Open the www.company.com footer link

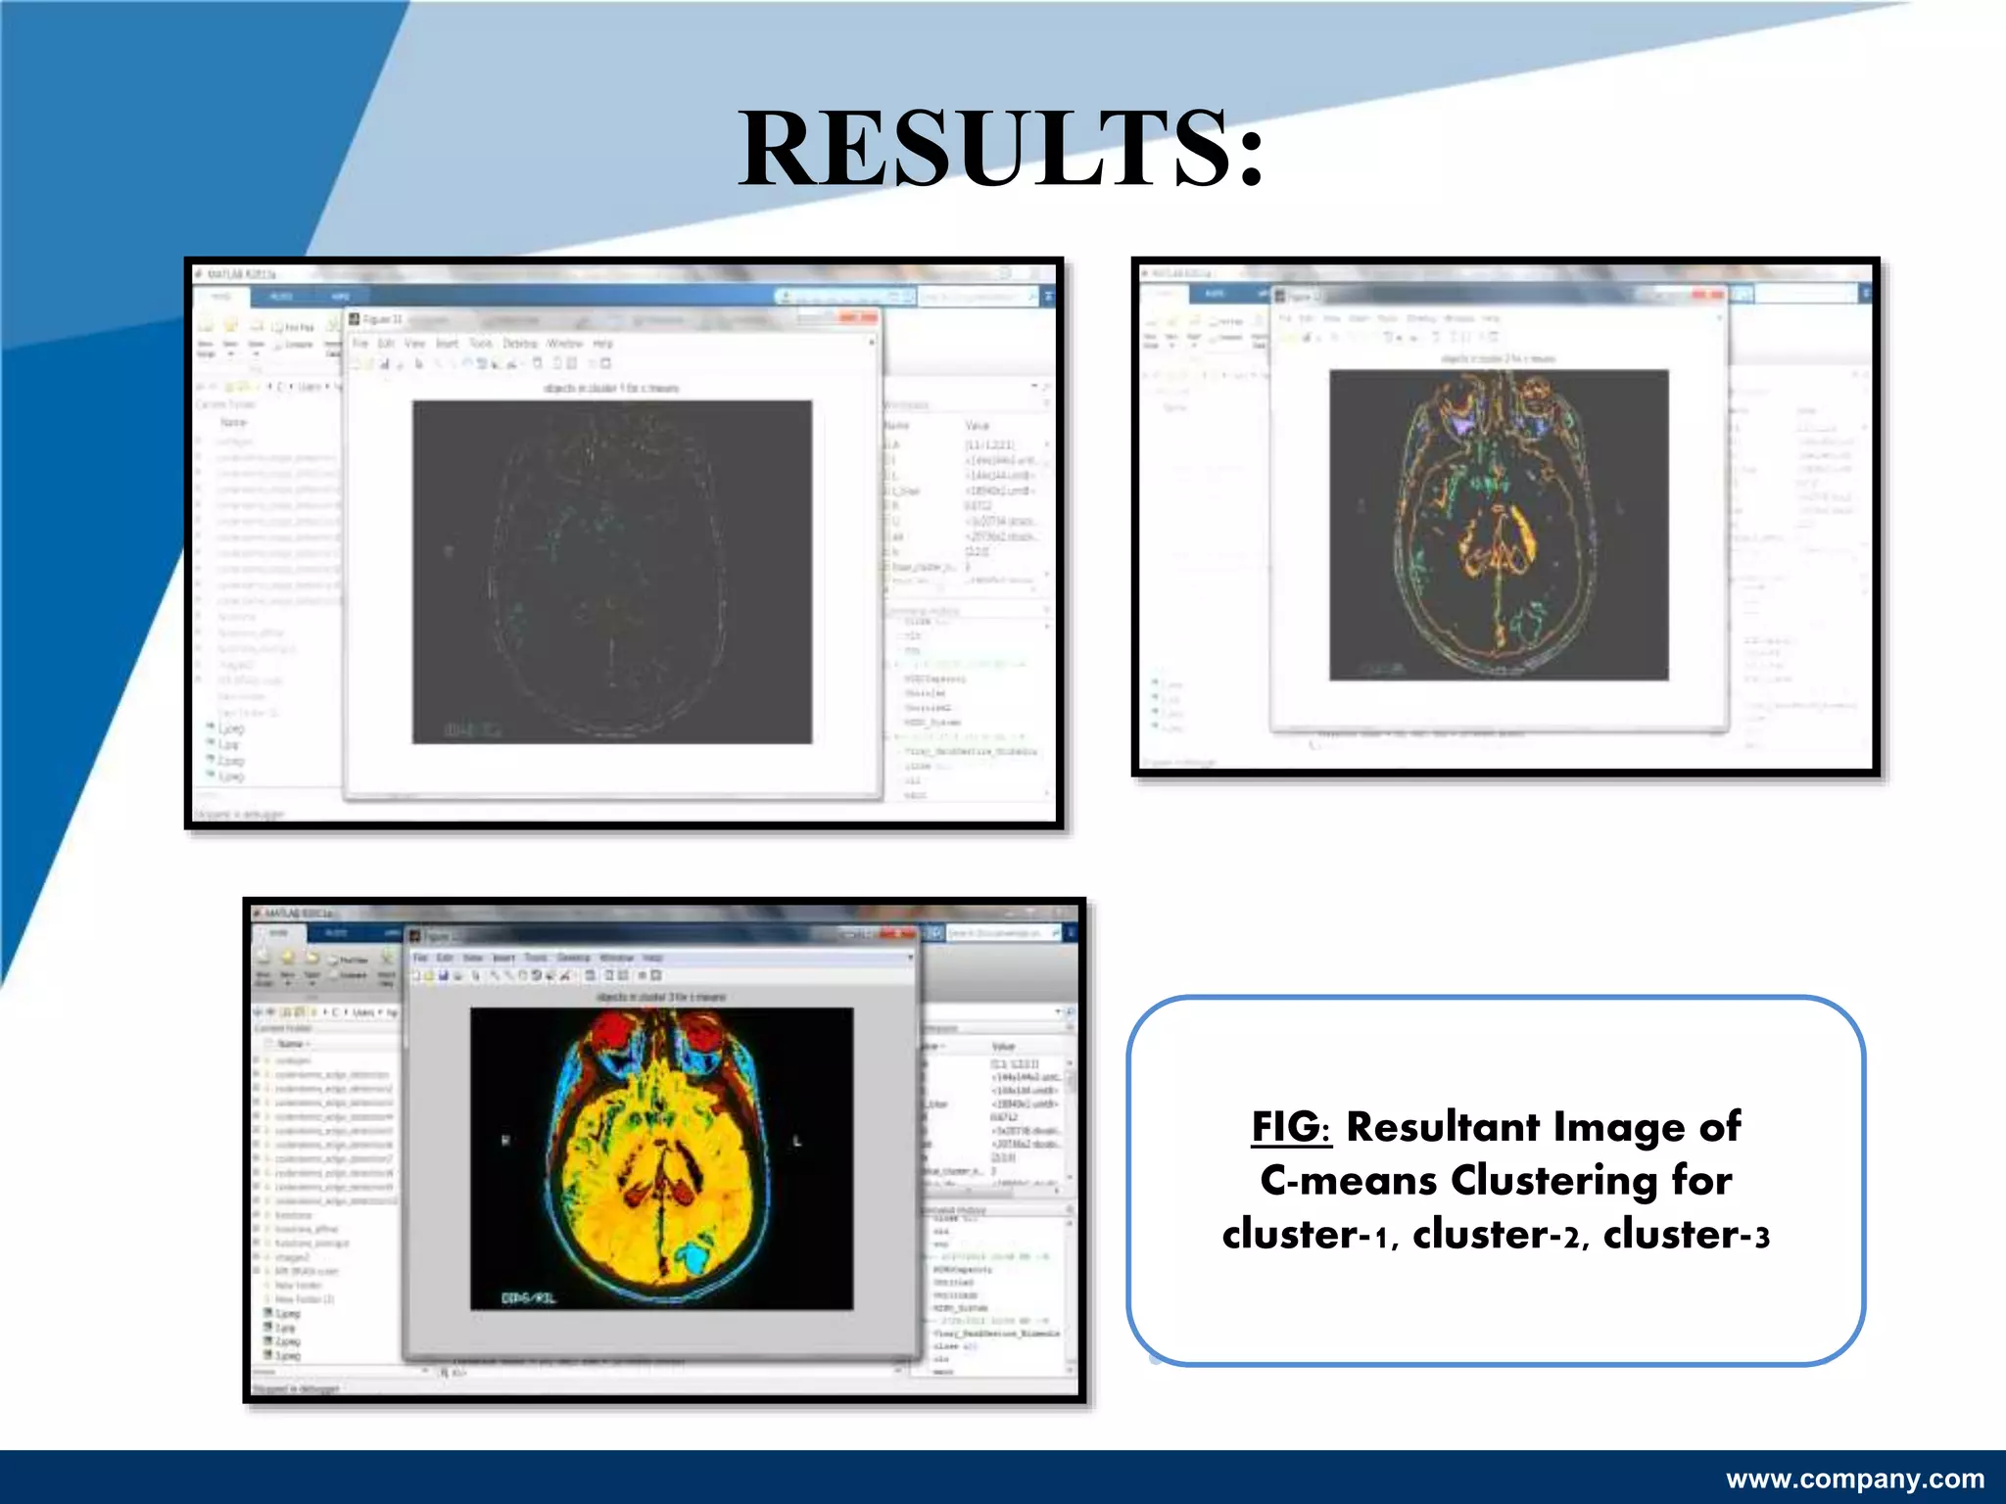coord(1854,1479)
